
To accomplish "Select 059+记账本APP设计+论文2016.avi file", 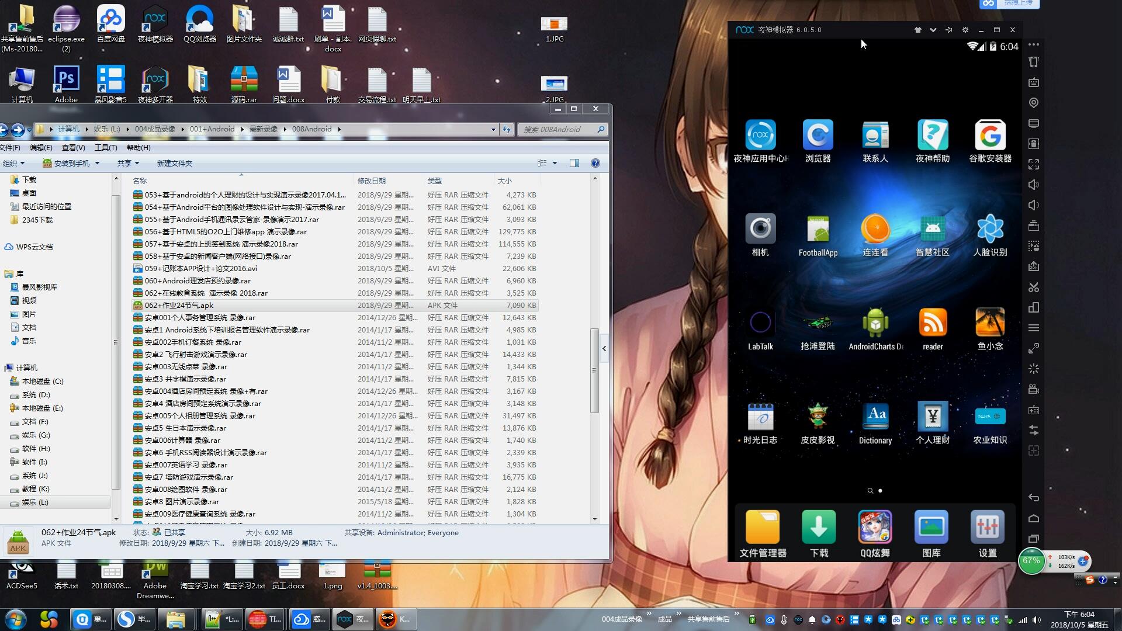I will point(335,268).
